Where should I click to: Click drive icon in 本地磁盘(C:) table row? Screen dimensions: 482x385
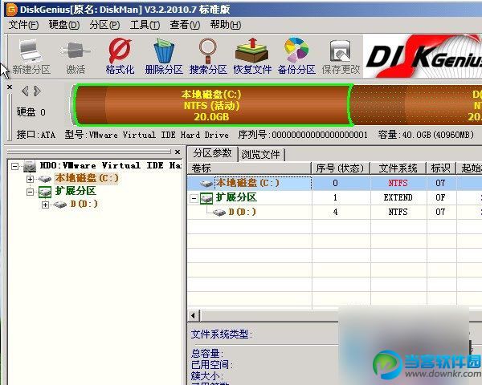coord(206,184)
